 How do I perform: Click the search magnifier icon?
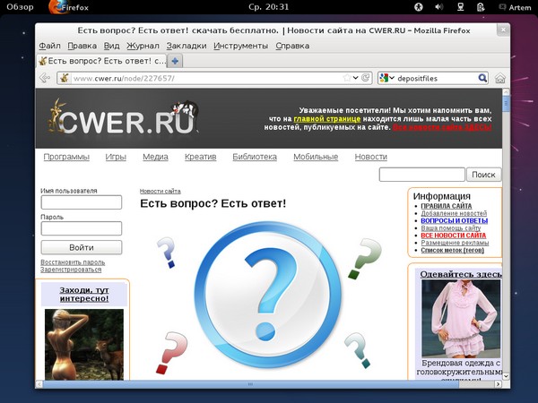482,79
